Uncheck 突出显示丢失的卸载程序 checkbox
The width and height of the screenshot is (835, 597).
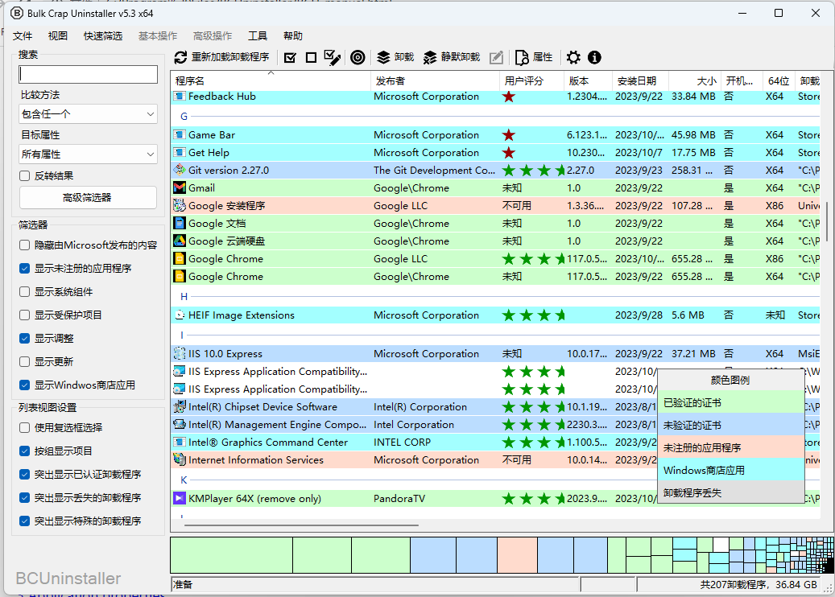tap(24, 498)
